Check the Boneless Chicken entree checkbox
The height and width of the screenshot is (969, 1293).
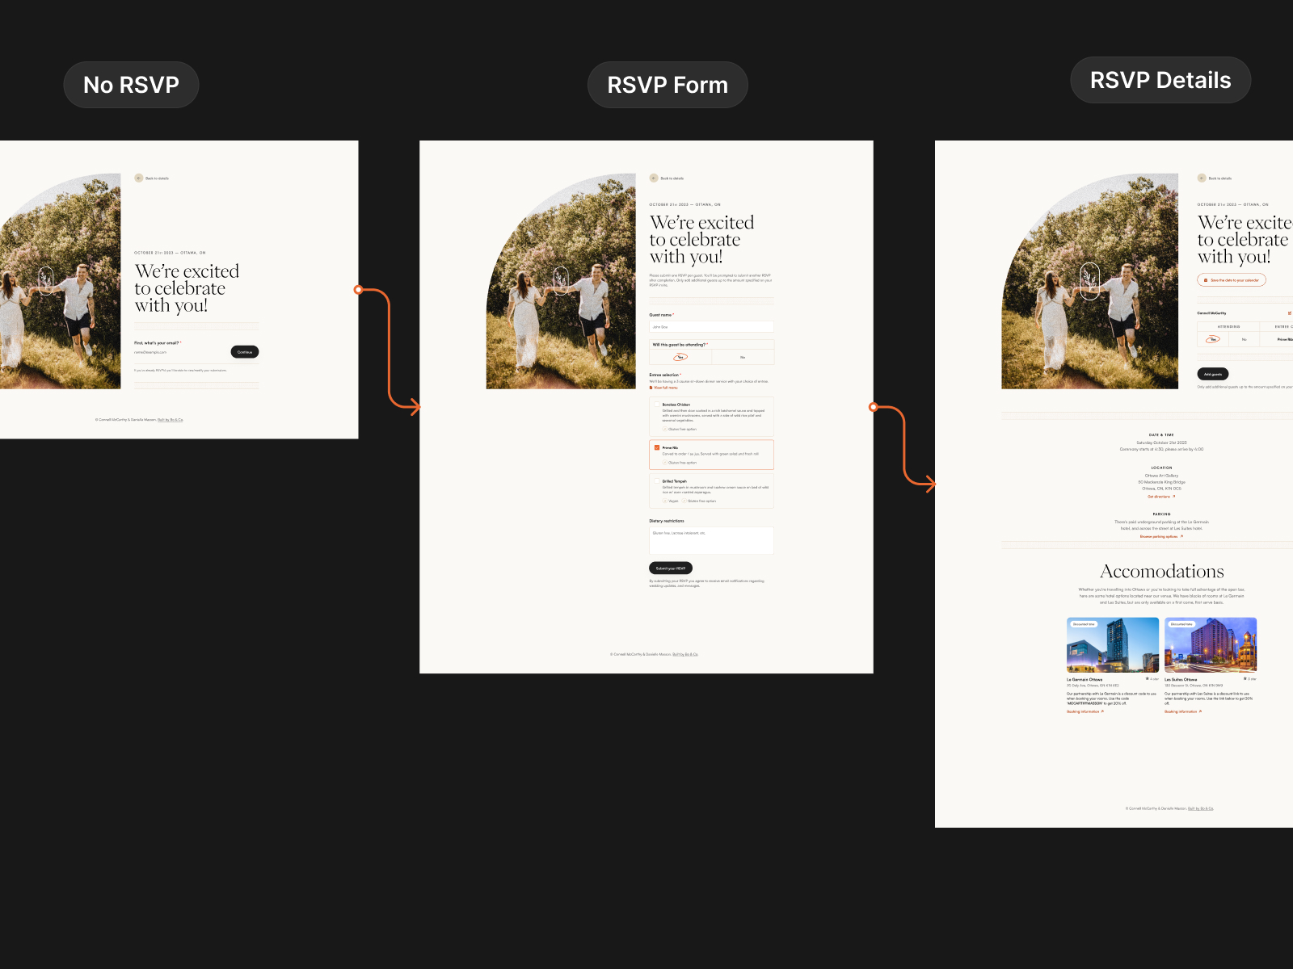tap(656, 405)
